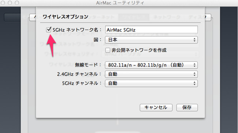
Task: Open the 2.4GHz チャンネル dropdown
Action: point(151,74)
